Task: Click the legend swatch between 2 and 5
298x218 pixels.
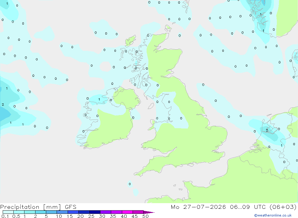Action: 41,212
